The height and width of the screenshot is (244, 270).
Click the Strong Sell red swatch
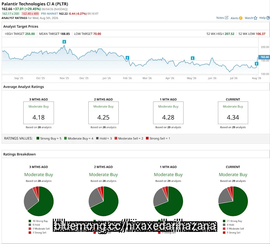[x=147, y=138]
